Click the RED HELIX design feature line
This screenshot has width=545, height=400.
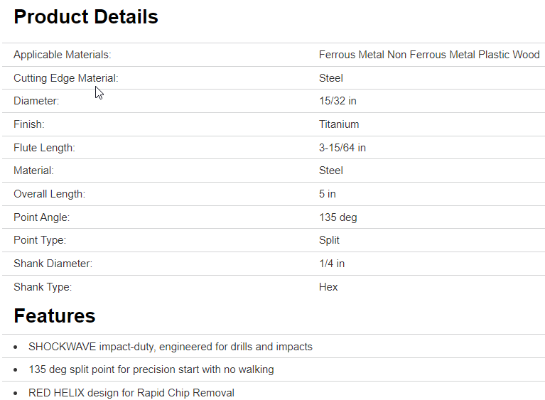pos(131,393)
